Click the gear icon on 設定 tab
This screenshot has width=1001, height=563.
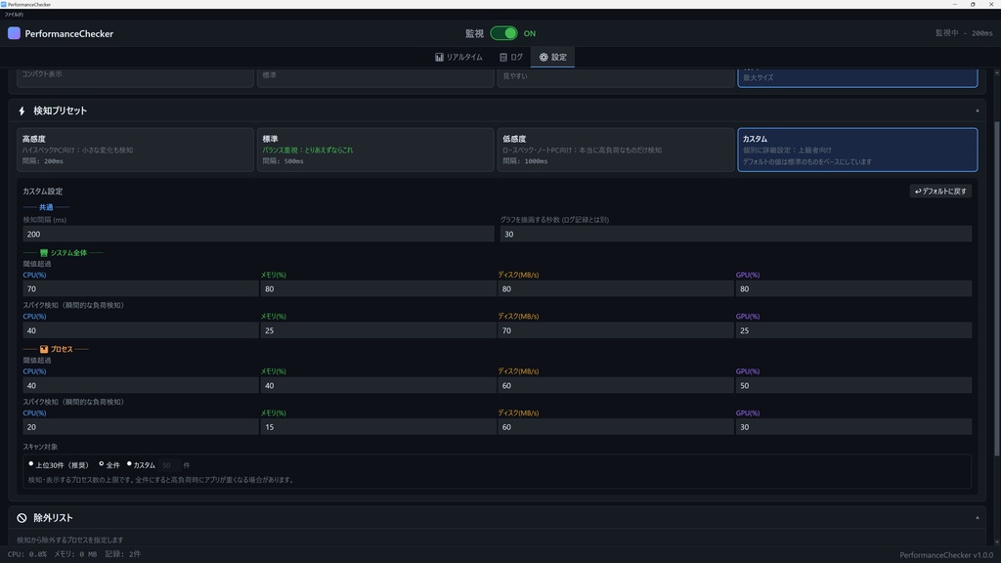[544, 58]
